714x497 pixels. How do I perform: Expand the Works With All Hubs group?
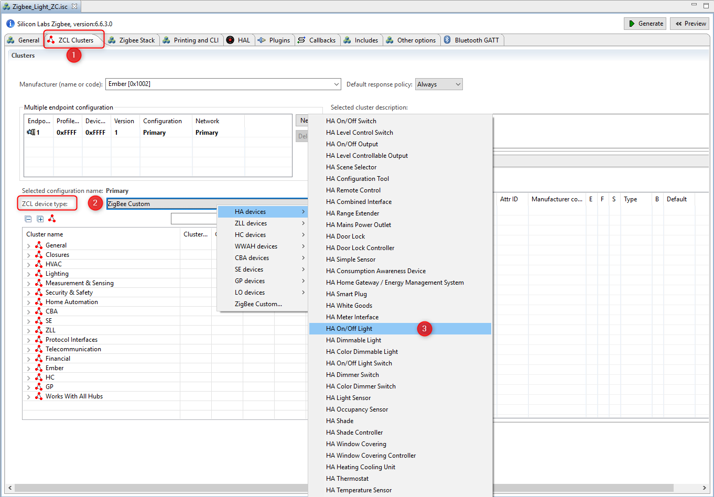(x=29, y=396)
